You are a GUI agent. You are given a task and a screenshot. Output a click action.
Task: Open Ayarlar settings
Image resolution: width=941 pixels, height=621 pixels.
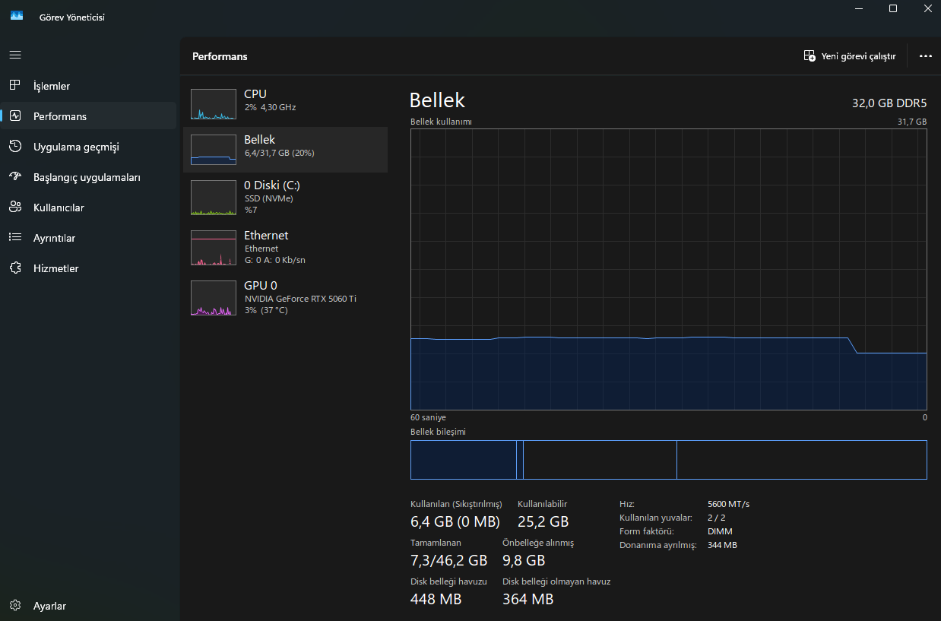[88, 606]
